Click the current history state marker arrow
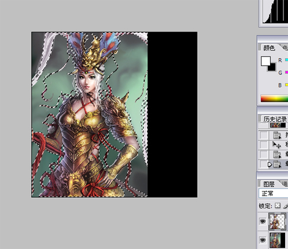288x249 pixels. [x=270, y=164]
